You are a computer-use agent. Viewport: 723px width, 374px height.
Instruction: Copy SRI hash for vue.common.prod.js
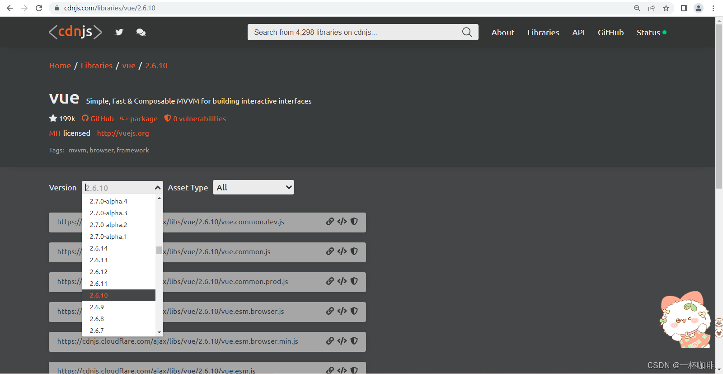[354, 281]
